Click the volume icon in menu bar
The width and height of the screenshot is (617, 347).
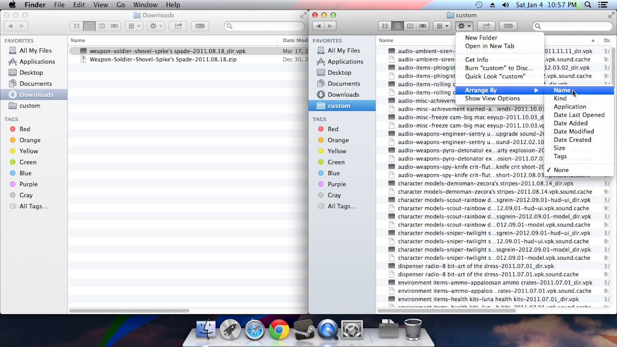(x=505, y=5)
